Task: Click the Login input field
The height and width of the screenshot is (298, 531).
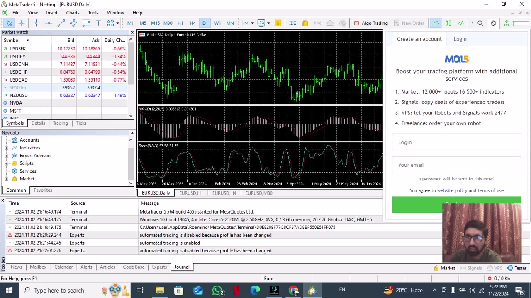Action: pos(456,142)
